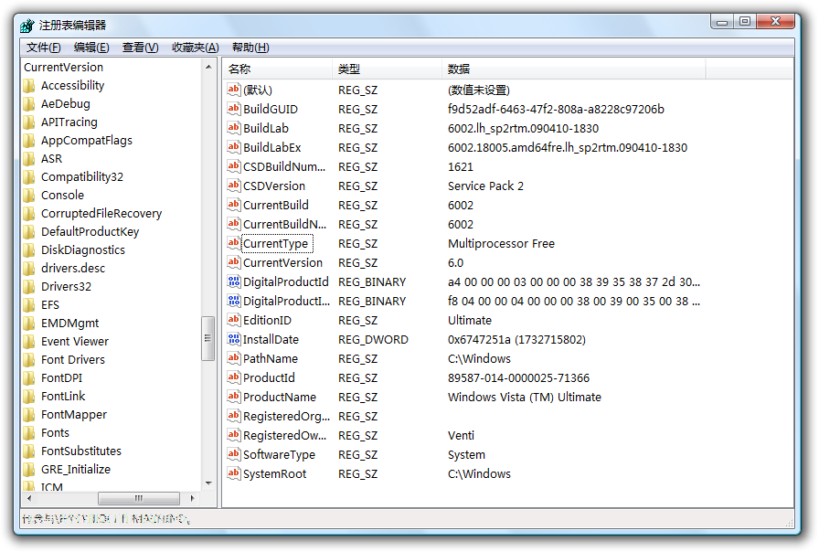The width and height of the screenshot is (819, 552).
Task: Select the Event Viewer tree key
Action: click(x=75, y=342)
